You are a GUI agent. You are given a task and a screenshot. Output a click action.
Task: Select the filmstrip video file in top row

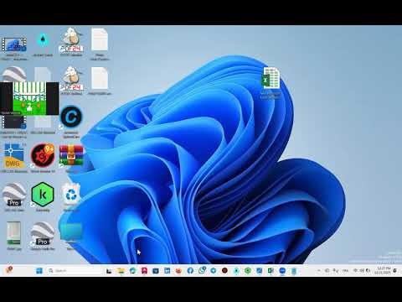(x=14, y=44)
